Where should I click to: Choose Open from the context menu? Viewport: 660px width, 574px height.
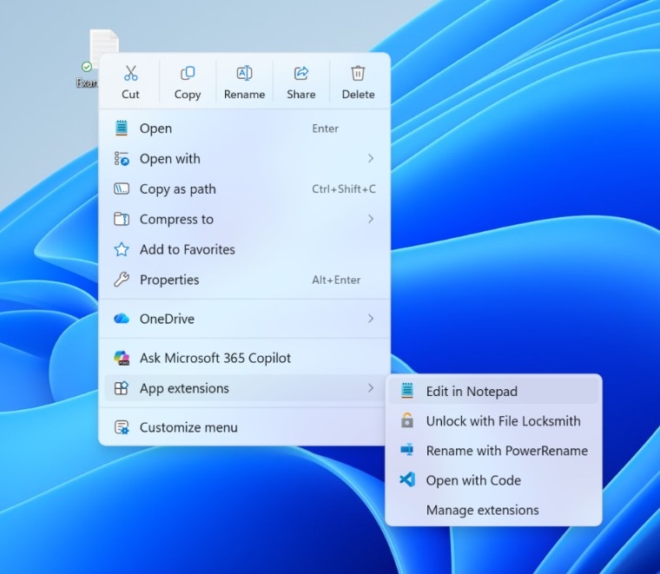(245, 129)
